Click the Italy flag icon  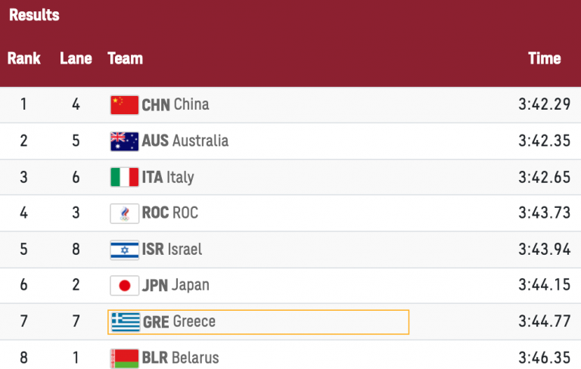pyautogui.click(x=124, y=178)
